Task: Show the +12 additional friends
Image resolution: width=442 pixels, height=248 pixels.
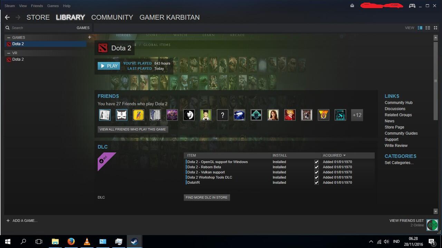Action: point(357,115)
